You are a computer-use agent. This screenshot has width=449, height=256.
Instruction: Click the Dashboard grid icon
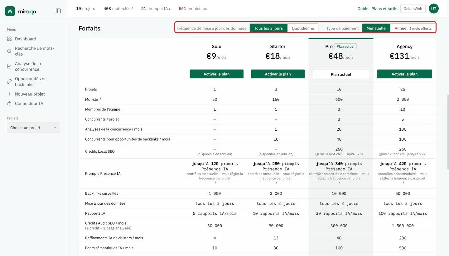[9, 39]
